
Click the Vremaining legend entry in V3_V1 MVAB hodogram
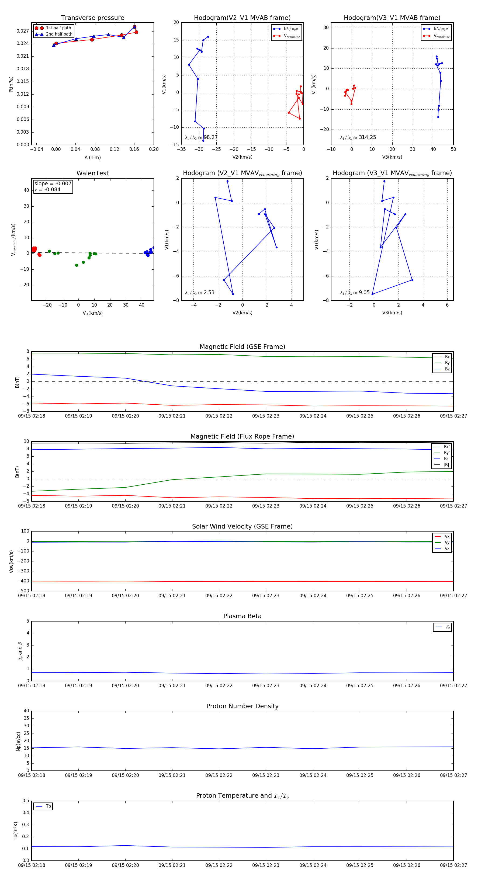click(x=436, y=36)
